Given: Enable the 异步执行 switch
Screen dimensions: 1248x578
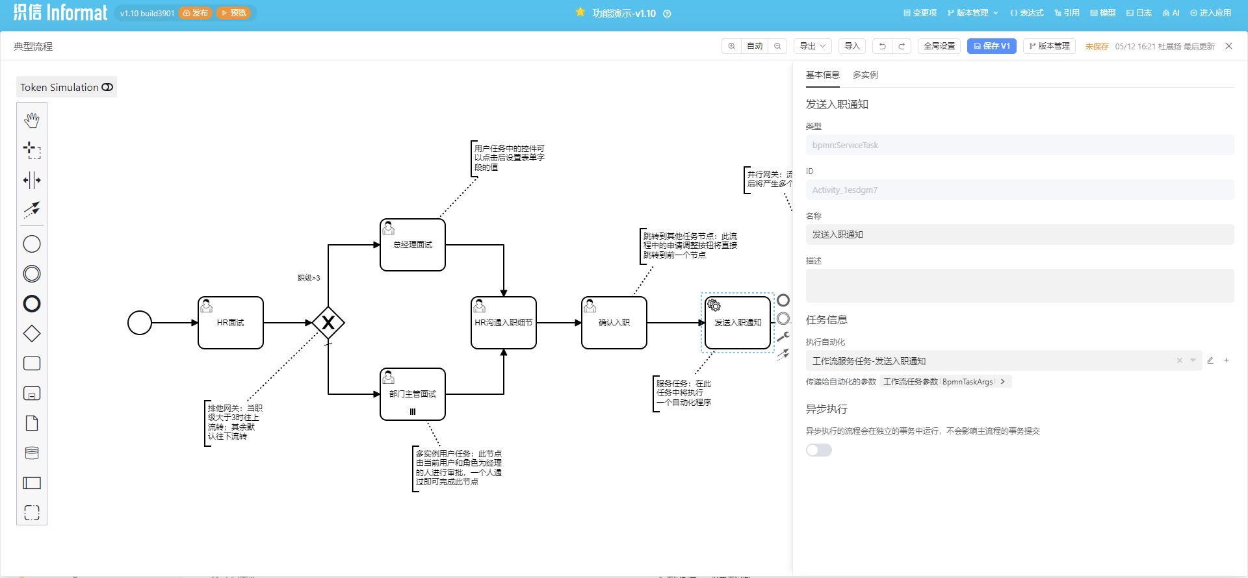Looking at the screenshot, I should pyautogui.click(x=819, y=450).
